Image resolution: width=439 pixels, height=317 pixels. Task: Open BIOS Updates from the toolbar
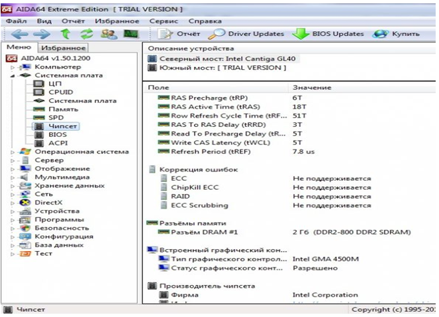(x=328, y=34)
